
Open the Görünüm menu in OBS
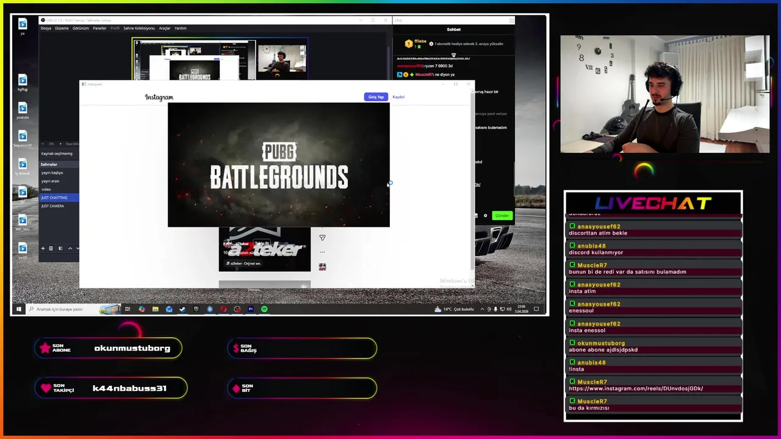click(x=81, y=28)
